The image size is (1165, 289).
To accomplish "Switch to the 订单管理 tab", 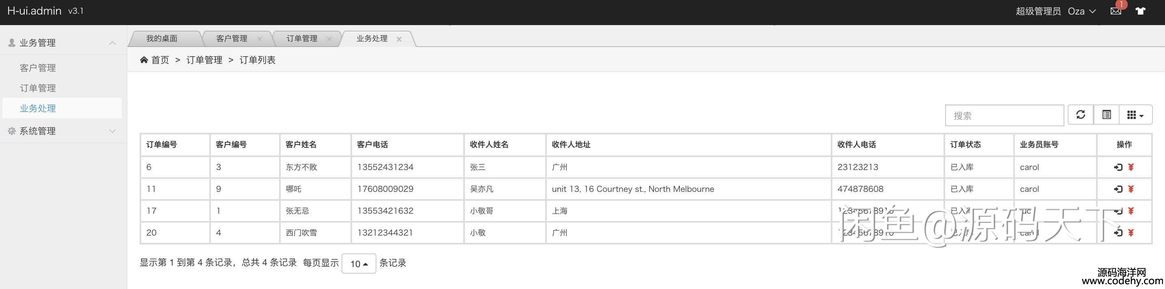I will 302,39.
